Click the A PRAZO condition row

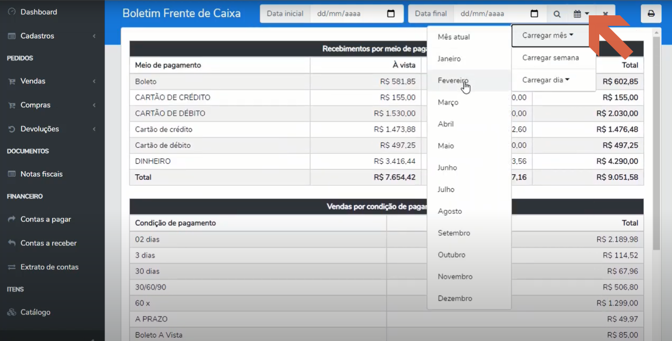click(x=386, y=319)
